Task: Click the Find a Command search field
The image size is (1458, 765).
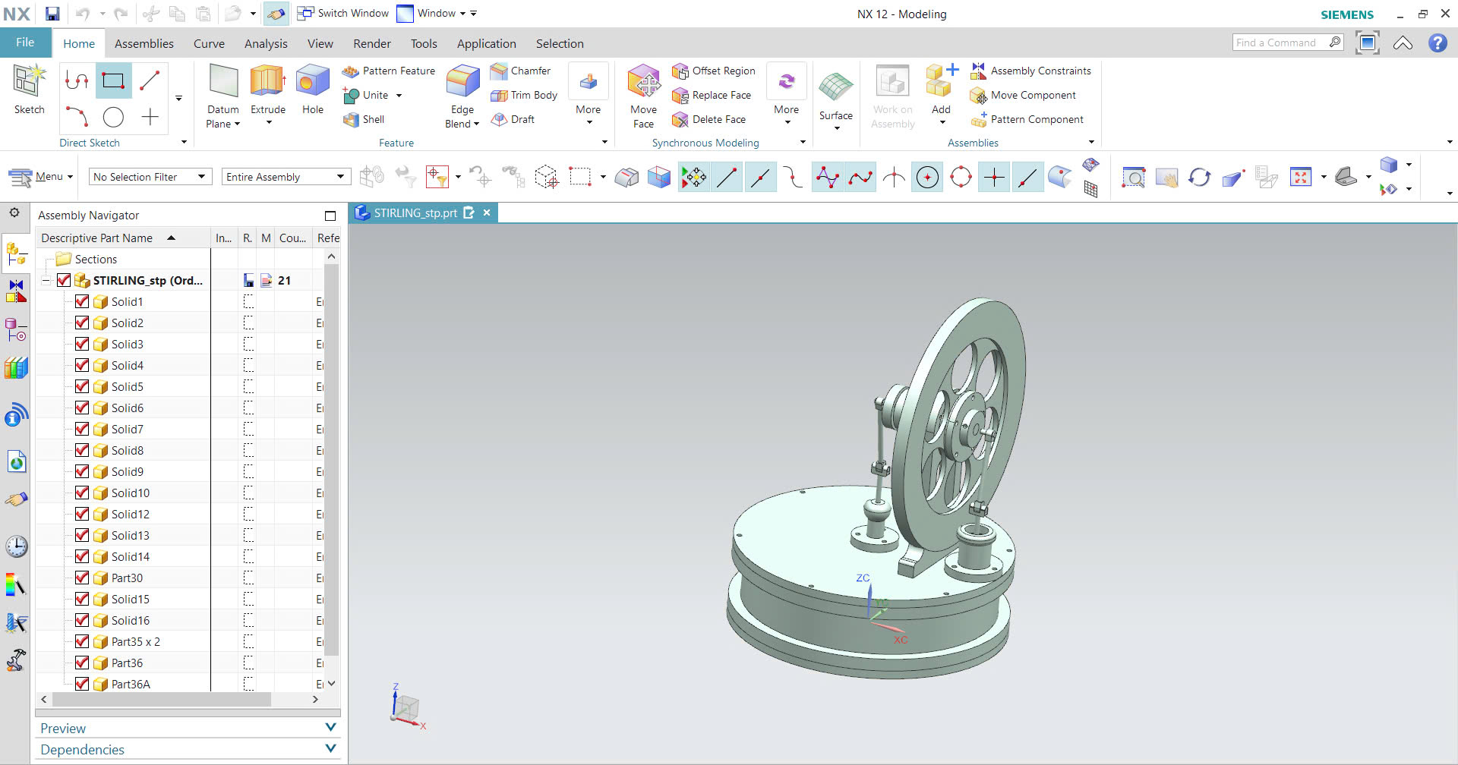Action: (x=1280, y=42)
